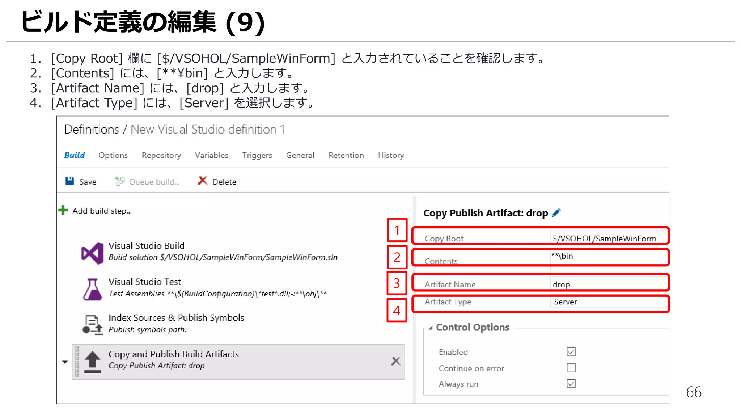Select the Index Sources & Publish Symbols icon

(x=93, y=325)
